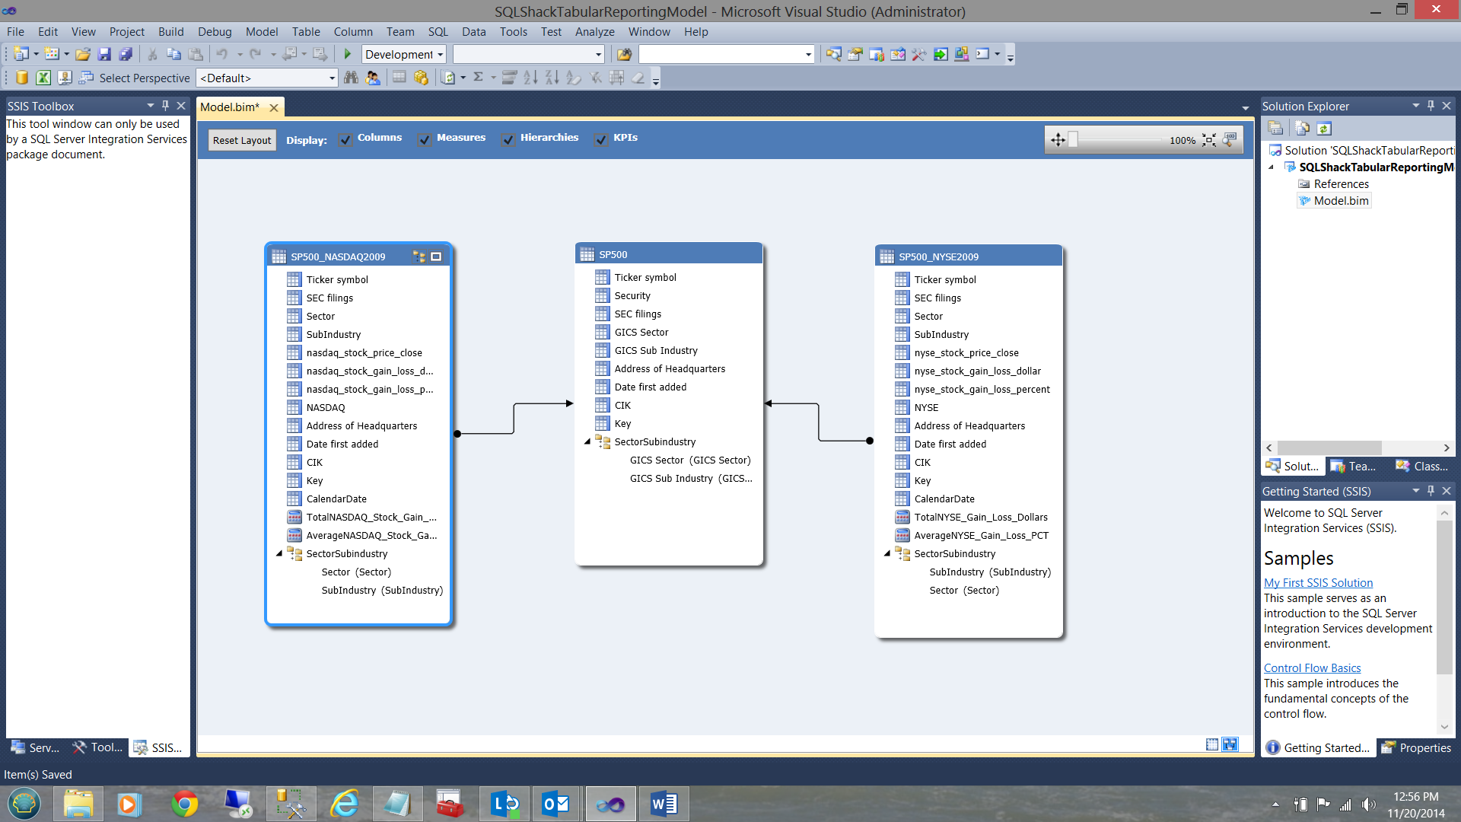Open the My First SSIS Solution link

1318,582
